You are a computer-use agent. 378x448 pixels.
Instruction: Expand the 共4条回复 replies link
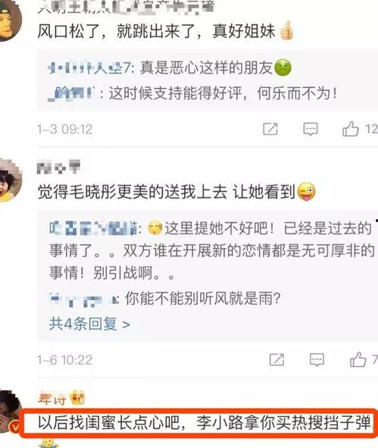89,324
